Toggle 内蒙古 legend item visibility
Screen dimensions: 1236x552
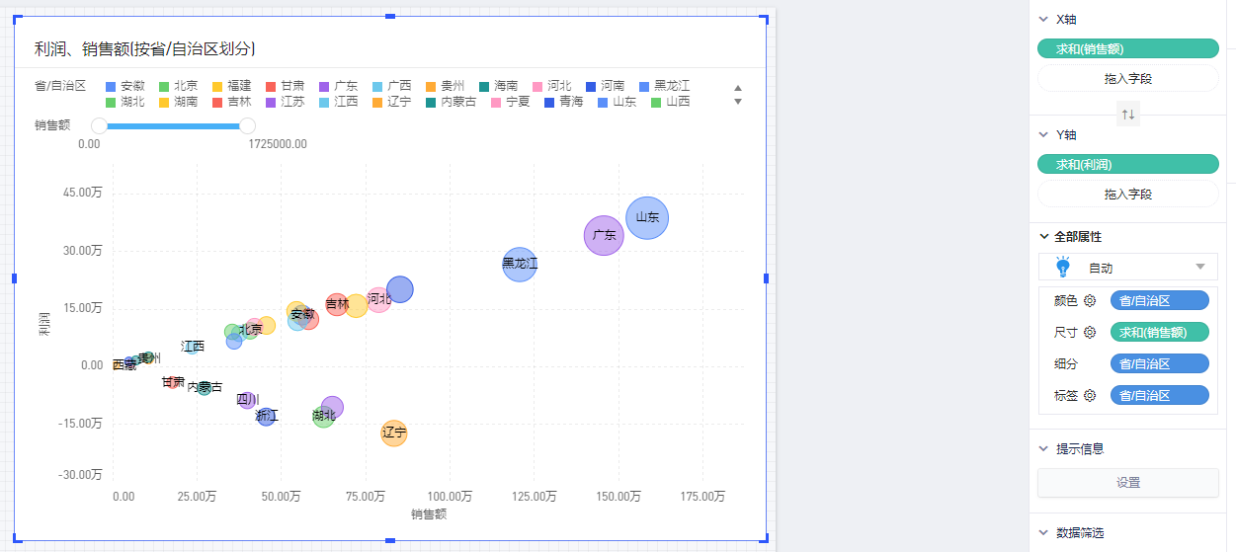[x=451, y=102]
